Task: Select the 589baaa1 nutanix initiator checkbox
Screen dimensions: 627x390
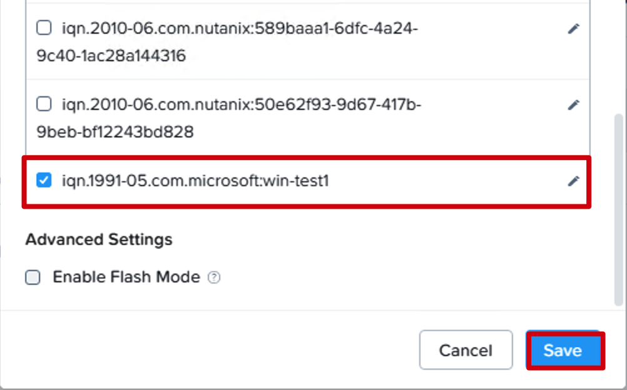Action: pyautogui.click(x=44, y=28)
